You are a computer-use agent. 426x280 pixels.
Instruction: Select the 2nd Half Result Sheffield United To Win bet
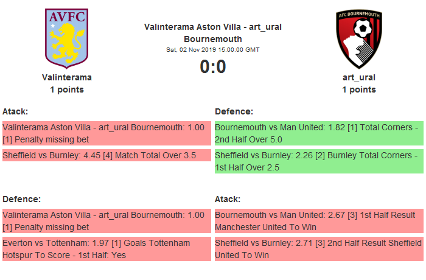click(318, 249)
